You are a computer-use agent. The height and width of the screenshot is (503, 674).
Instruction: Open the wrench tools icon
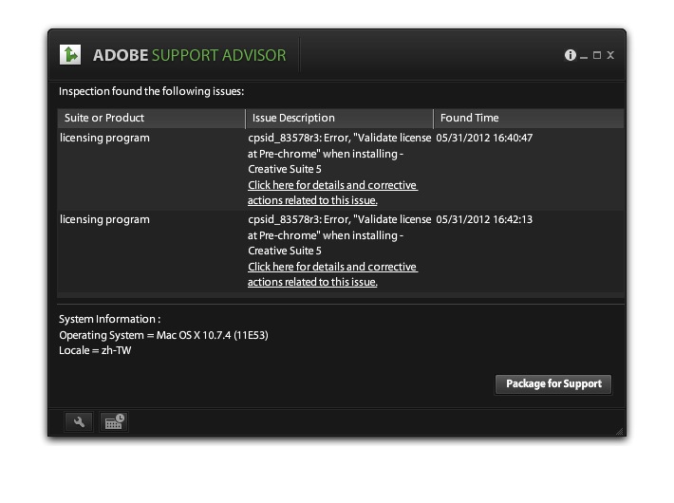79,421
